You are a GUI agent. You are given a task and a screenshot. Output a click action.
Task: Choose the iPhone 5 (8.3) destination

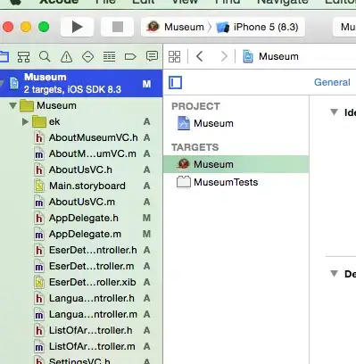click(x=258, y=27)
